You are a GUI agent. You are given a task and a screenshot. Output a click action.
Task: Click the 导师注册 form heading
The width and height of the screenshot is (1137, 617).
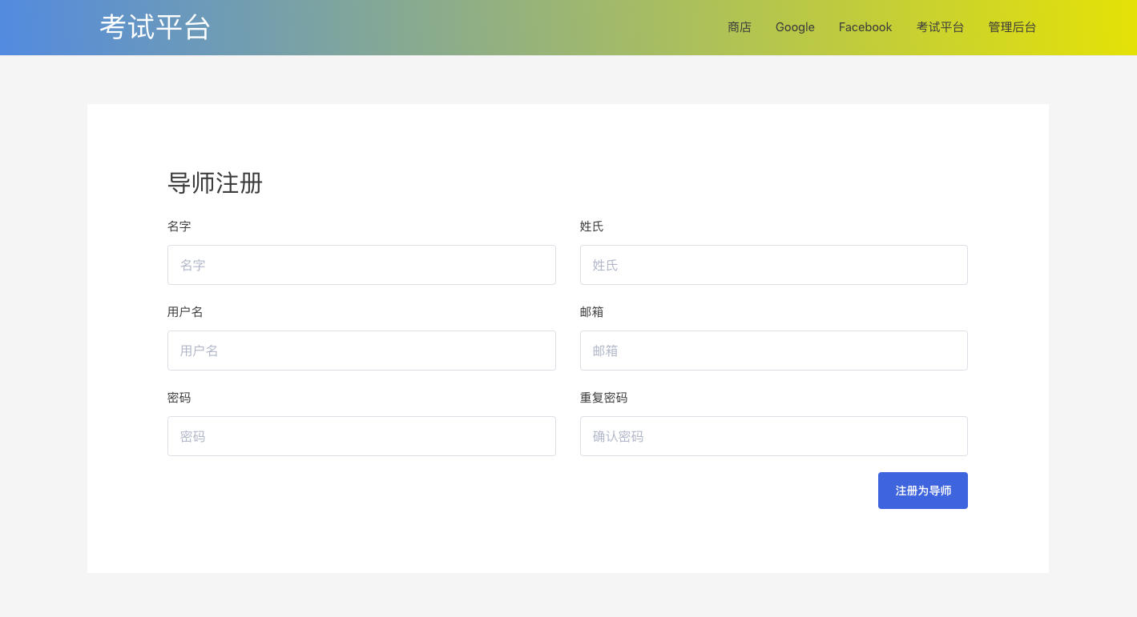click(x=215, y=183)
